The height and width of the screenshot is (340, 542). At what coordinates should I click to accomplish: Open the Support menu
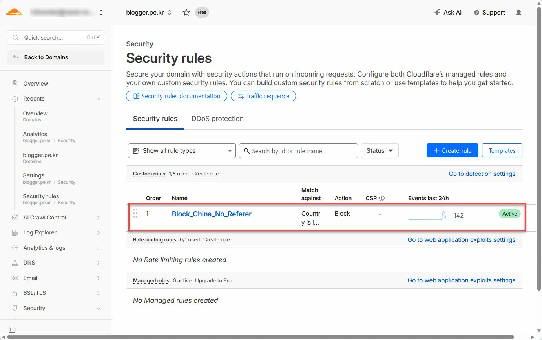tap(489, 13)
